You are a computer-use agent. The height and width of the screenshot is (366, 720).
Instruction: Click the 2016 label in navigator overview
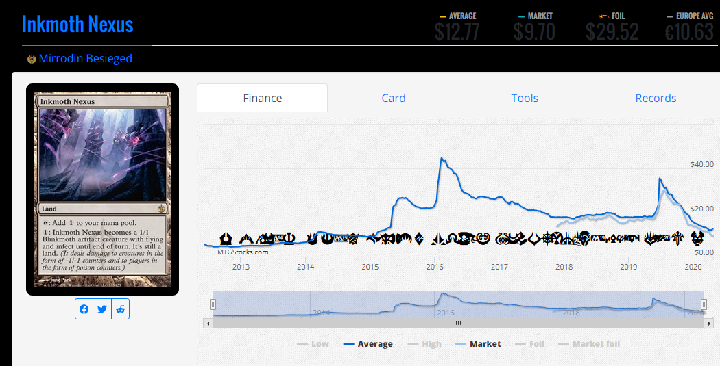[446, 313]
